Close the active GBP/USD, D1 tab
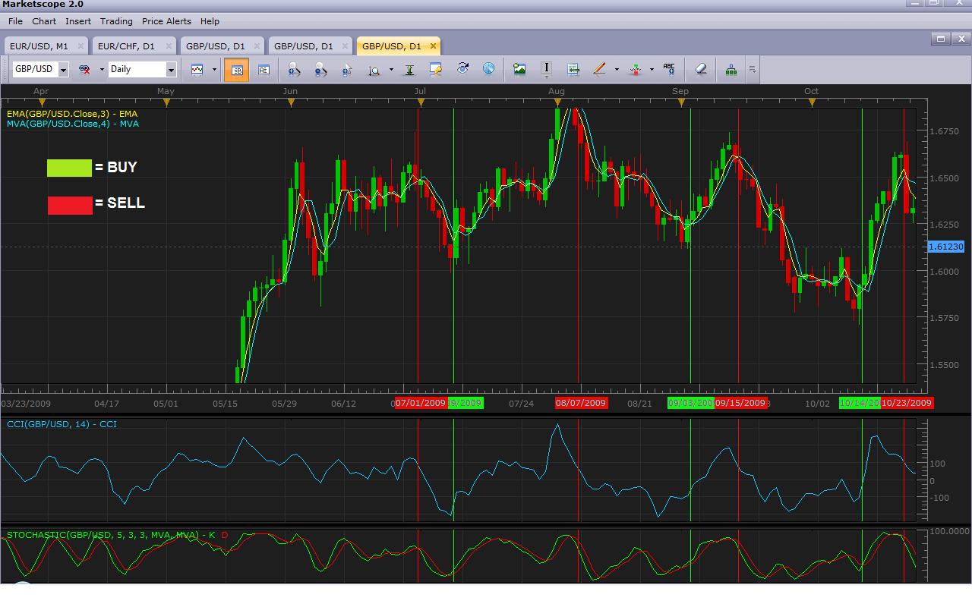 tap(432, 46)
